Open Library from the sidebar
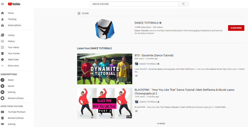This screenshot has height=127, width=248. tap(11, 35)
